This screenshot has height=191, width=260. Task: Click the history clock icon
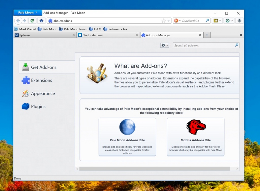coord(228,21)
